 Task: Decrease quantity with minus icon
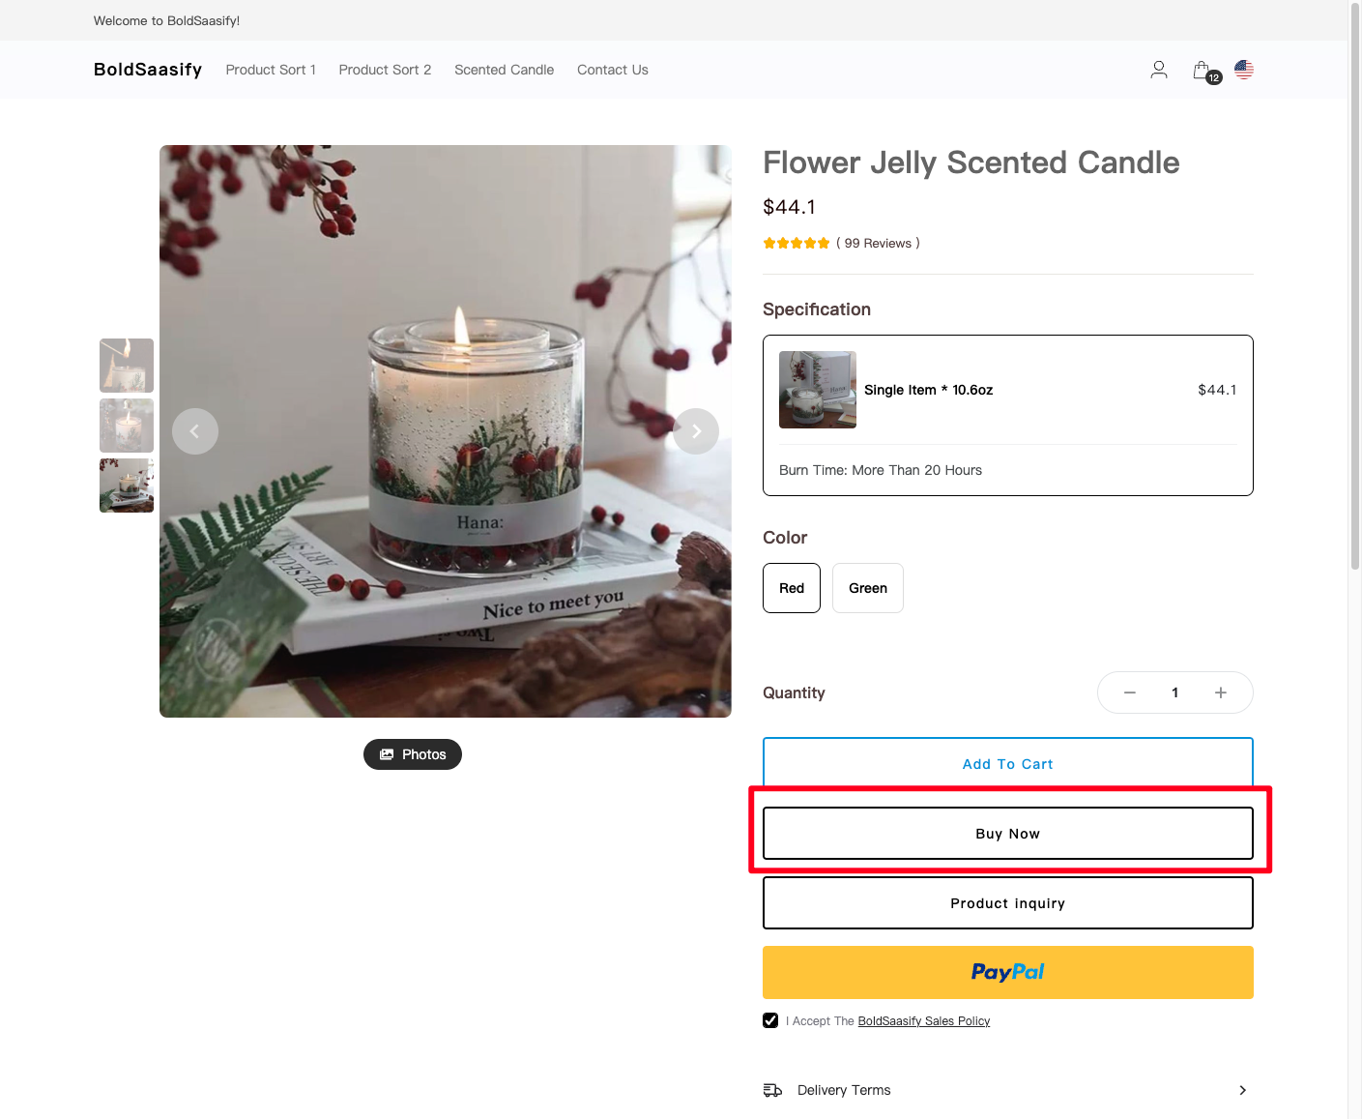[x=1129, y=692]
